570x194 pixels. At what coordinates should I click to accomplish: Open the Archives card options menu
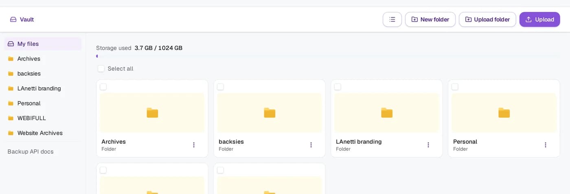click(x=194, y=145)
